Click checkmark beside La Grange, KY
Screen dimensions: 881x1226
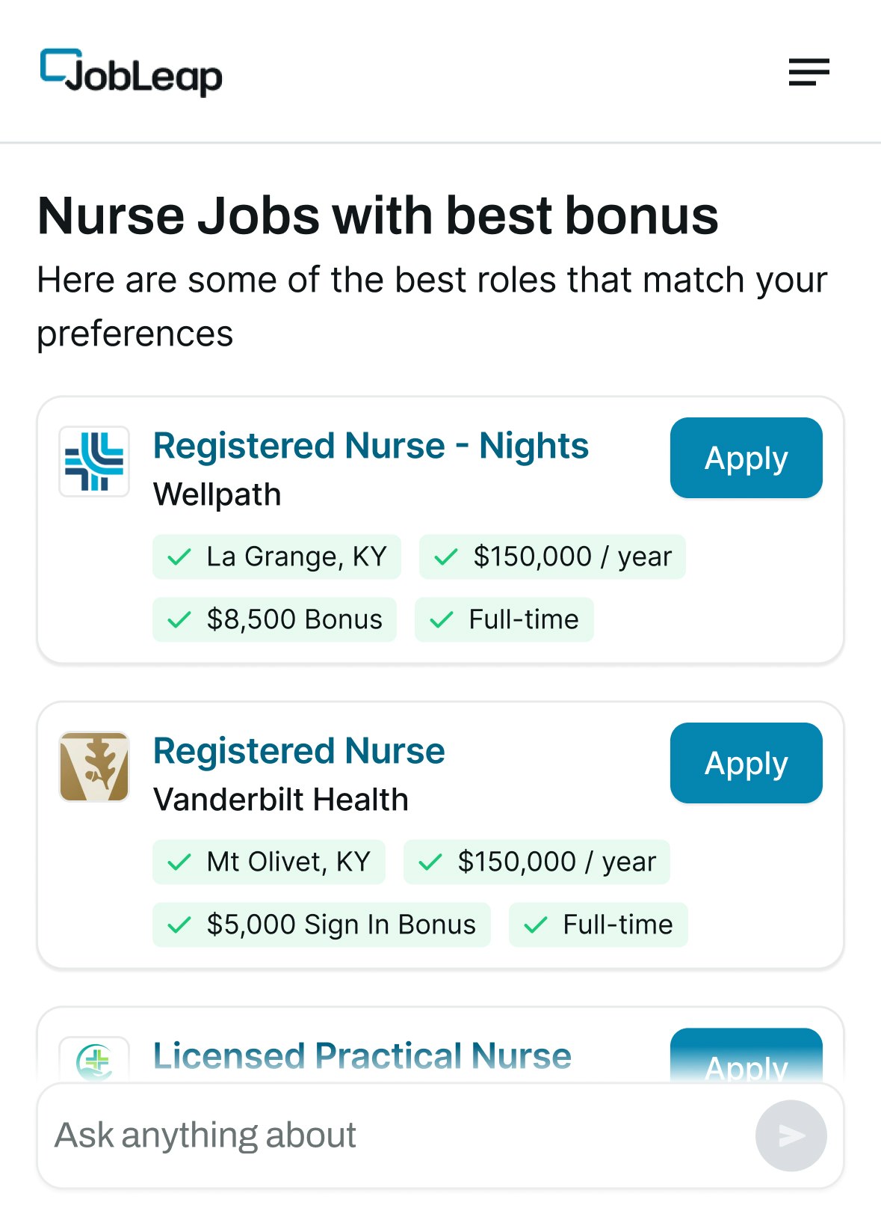click(x=179, y=557)
